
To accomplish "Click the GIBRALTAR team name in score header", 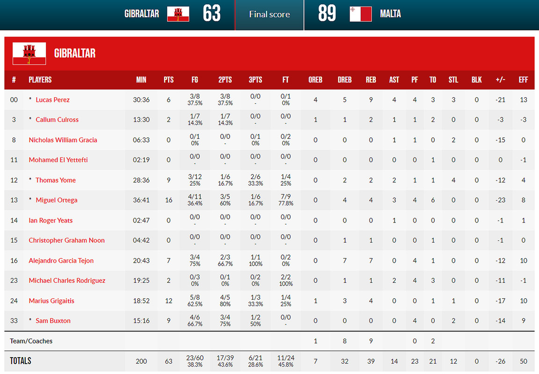I will [x=142, y=14].
